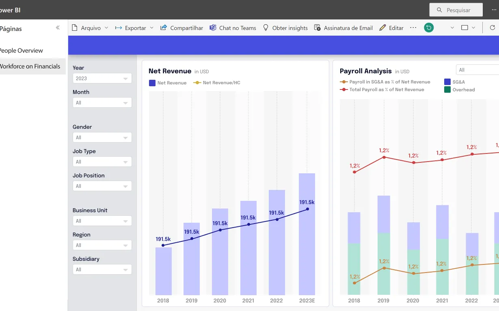Click the 2020 payroll stacked bar

[x=413, y=258]
